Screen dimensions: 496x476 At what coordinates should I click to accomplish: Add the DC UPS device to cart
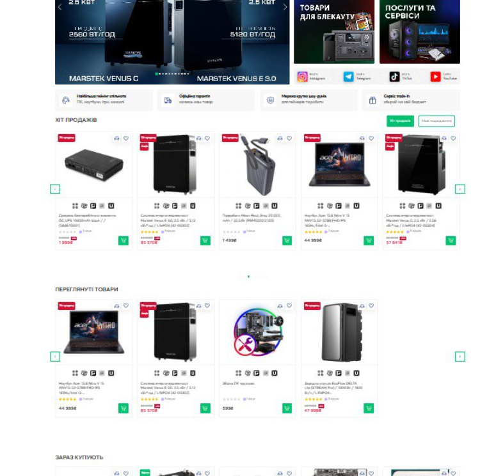(124, 241)
